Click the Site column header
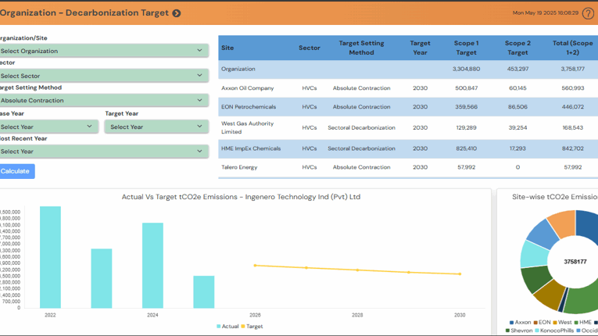Screen dimensions: 598x336 227,48
